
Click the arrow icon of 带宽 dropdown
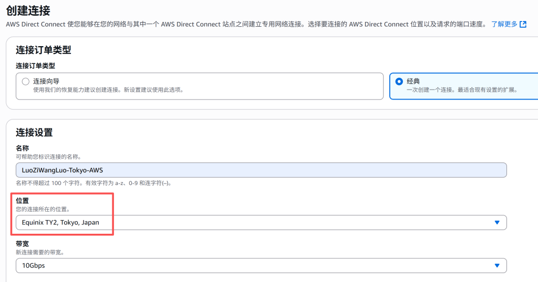[x=497, y=266]
